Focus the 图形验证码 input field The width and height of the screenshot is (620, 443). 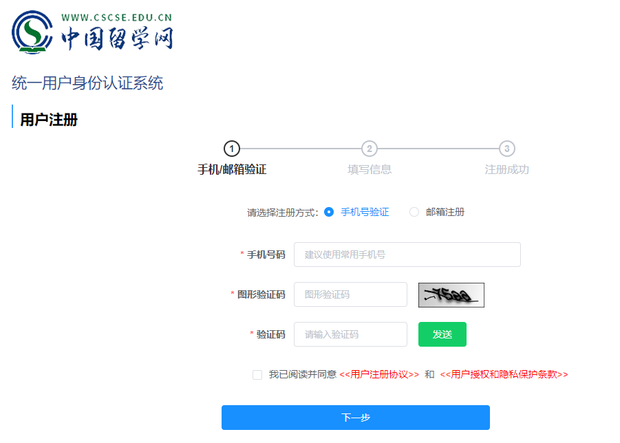pyautogui.click(x=350, y=294)
